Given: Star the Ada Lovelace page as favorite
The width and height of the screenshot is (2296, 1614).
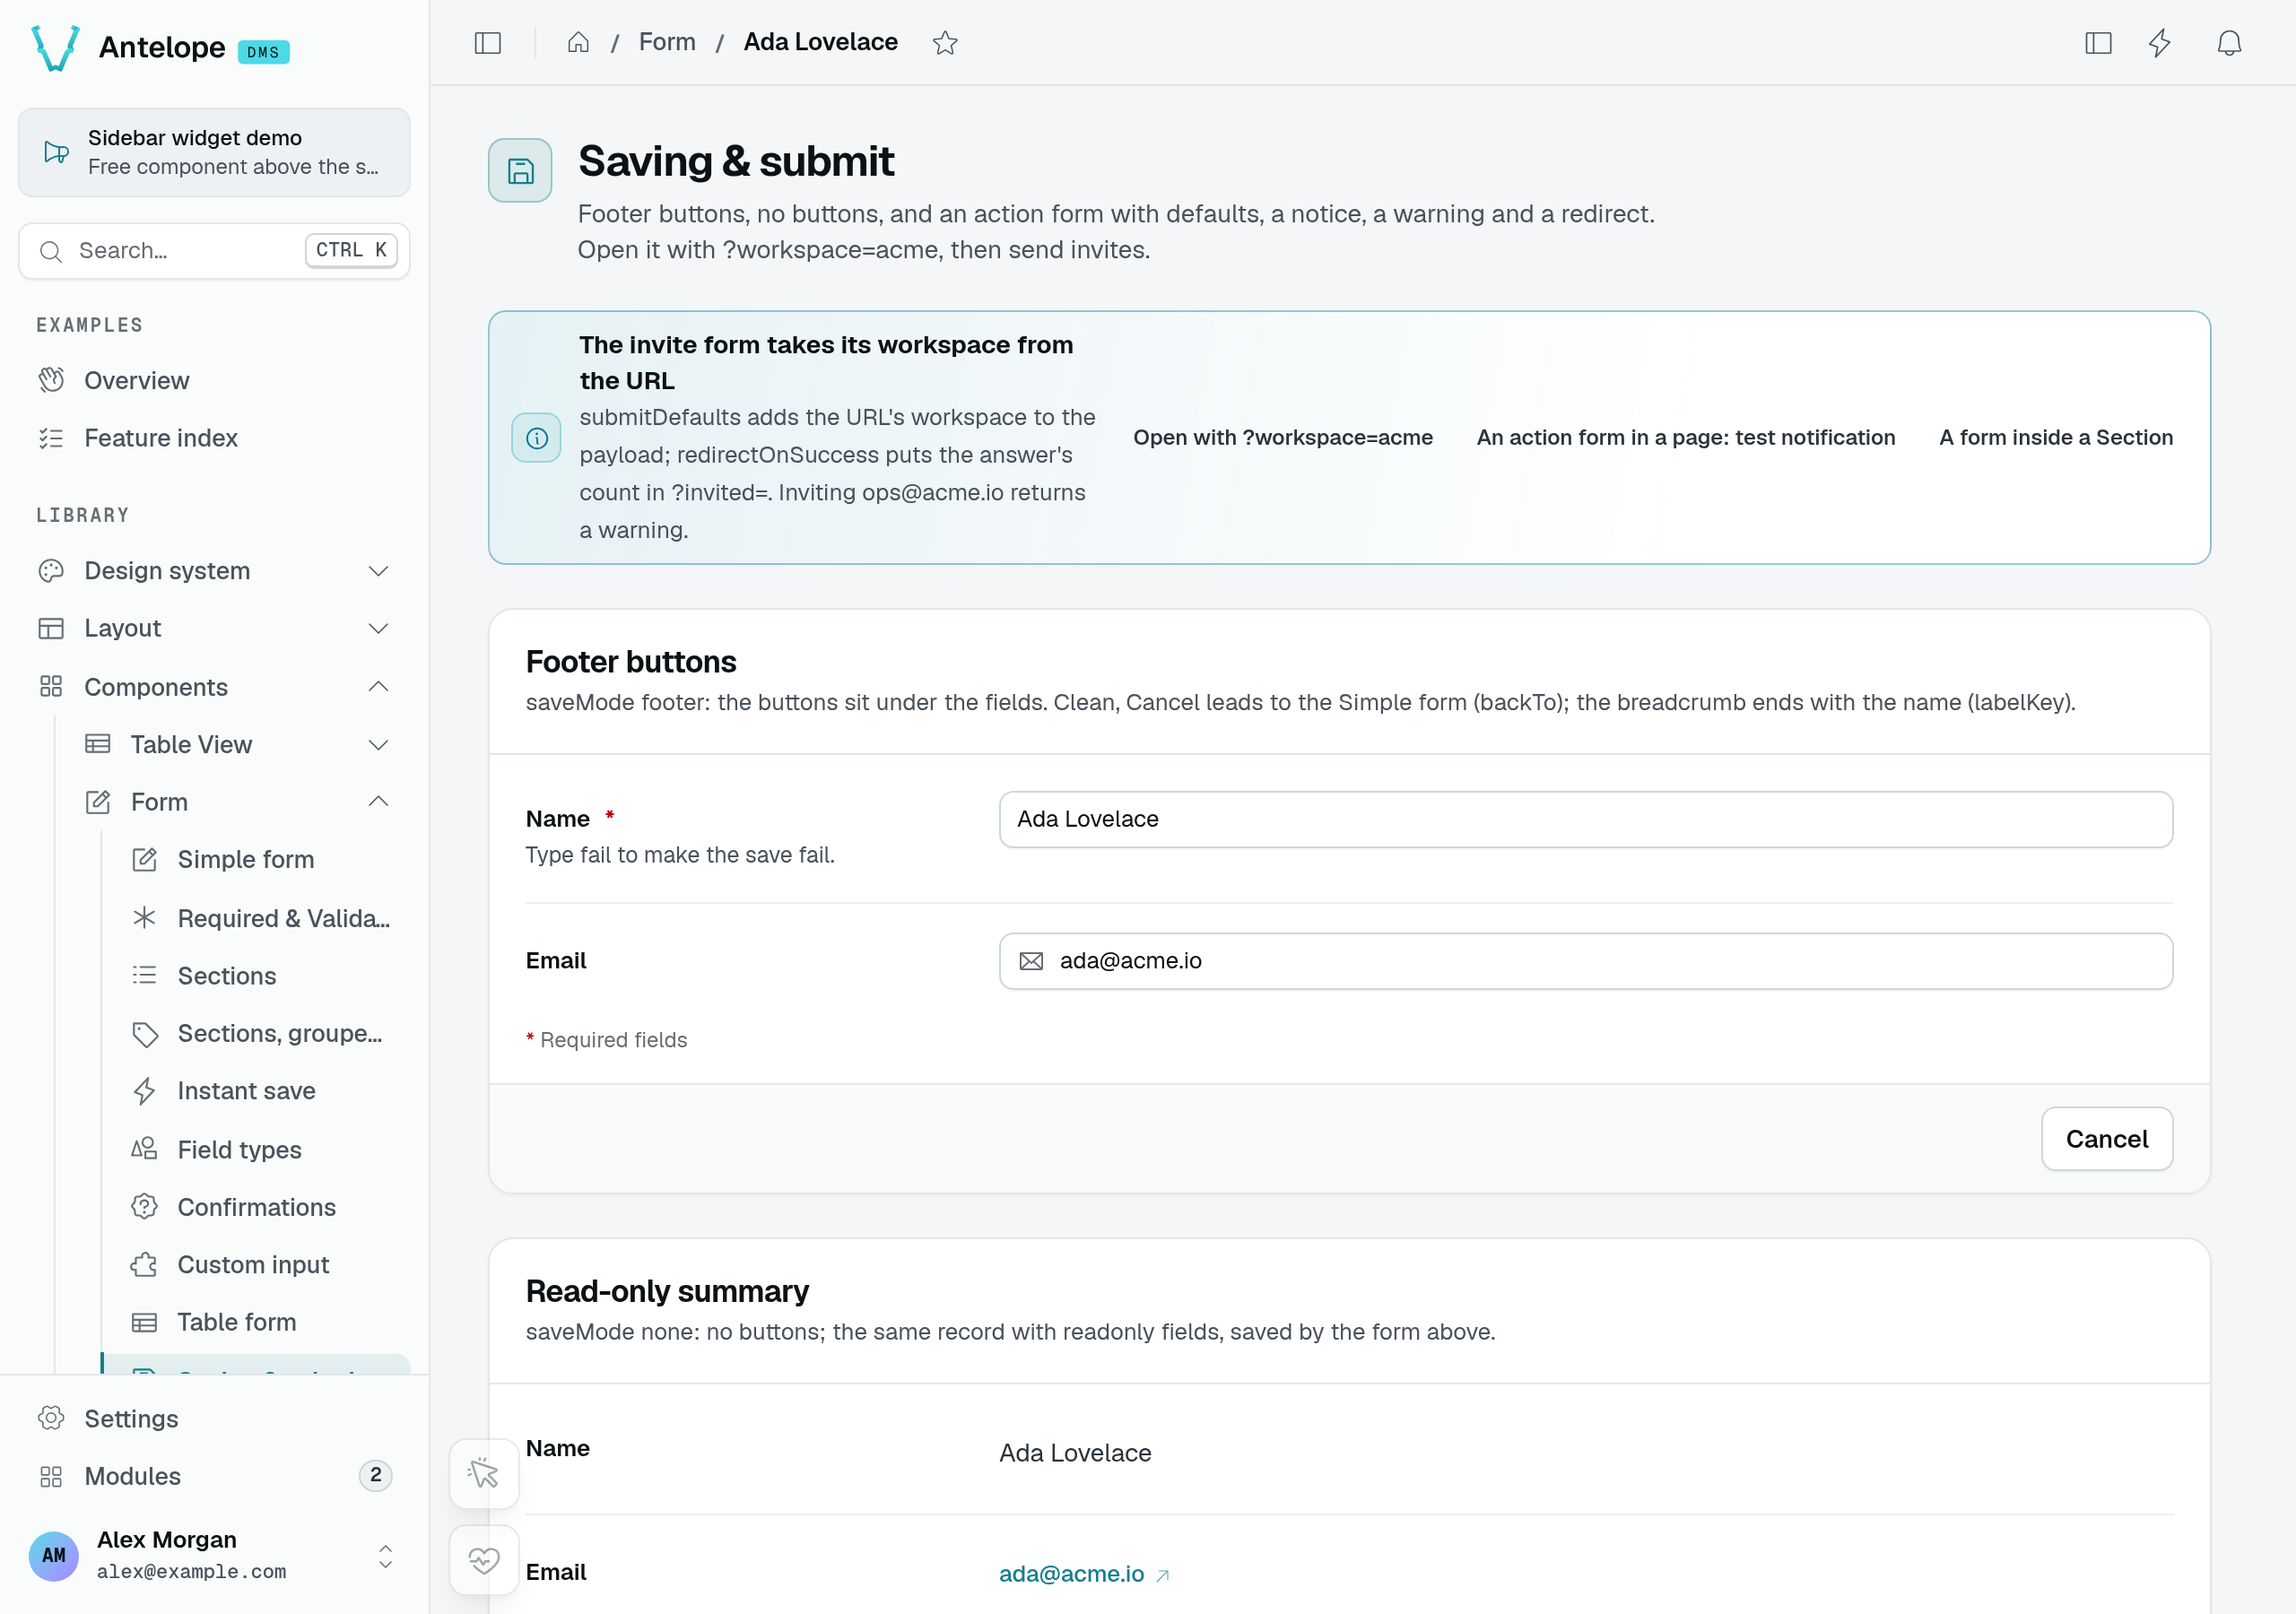Looking at the screenshot, I should (x=944, y=43).
